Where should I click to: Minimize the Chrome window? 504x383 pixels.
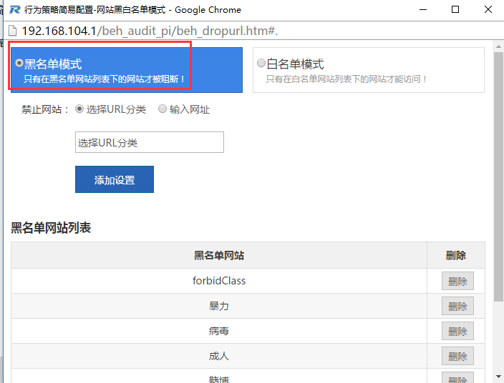(423, 10)
